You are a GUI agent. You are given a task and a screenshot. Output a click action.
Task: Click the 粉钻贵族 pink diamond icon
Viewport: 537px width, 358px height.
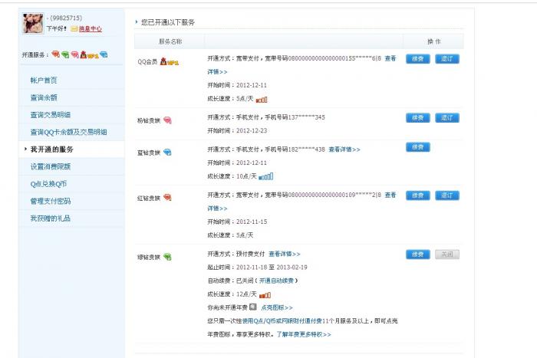[x=167, y=120]
